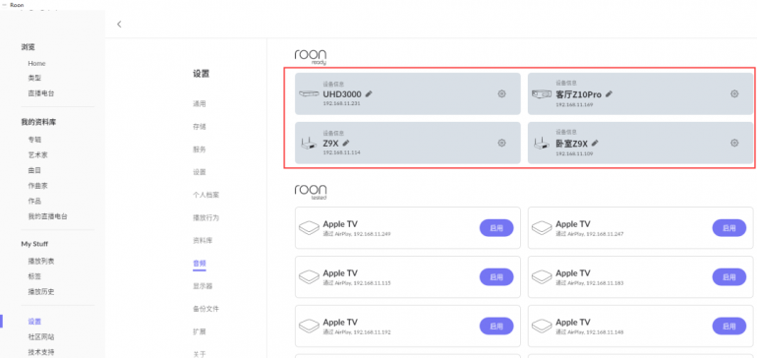Open the 社区网站 sidebar link

[41, 336]
